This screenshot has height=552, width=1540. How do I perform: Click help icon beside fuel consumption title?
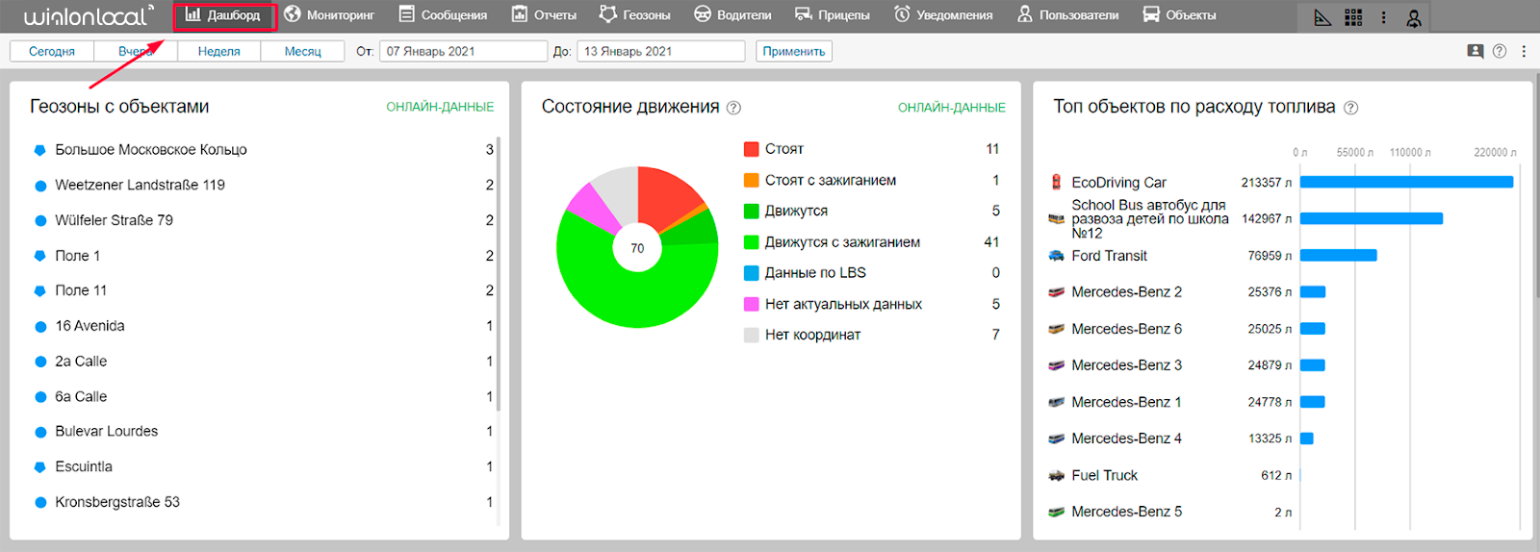pyautogui.click(x=1350, y=108)
